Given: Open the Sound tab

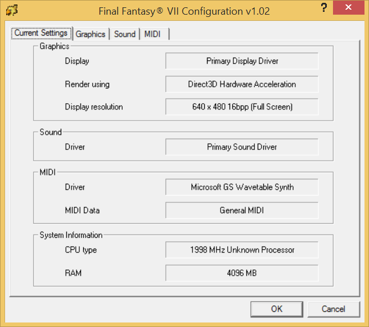Looking at the screenshot, I should [125, 34].
